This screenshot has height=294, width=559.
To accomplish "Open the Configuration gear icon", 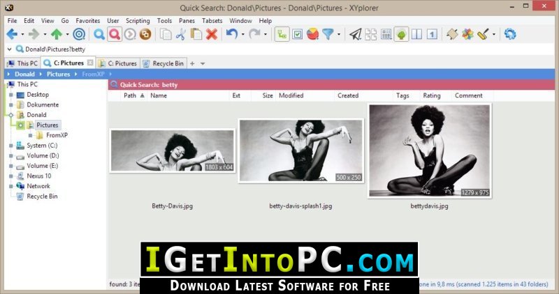I will tap(510, 34).
